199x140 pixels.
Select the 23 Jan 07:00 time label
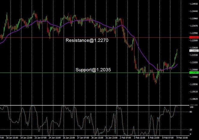[40, 138]
